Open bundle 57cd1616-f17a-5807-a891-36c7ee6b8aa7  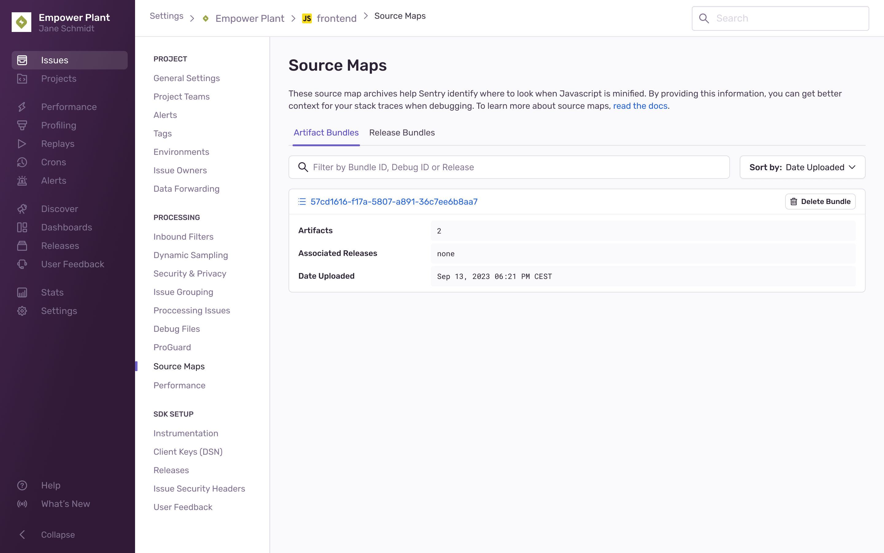[x=394, y=201]
